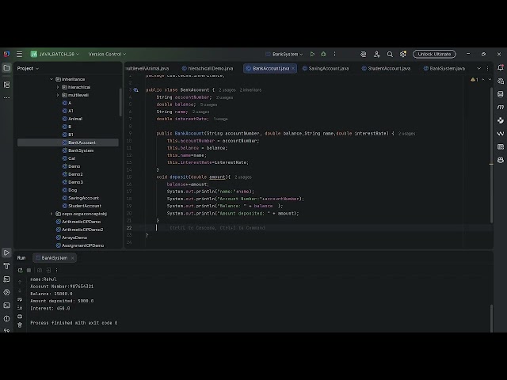507x380 pixels.
Task: Open Search Everywhere magnifier
Action: coord(390,55)
